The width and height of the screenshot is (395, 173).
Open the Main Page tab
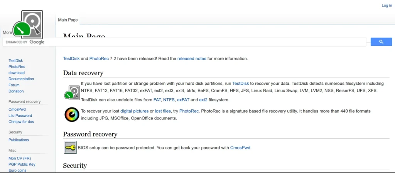pyautogui.click(x=68, y=20)
